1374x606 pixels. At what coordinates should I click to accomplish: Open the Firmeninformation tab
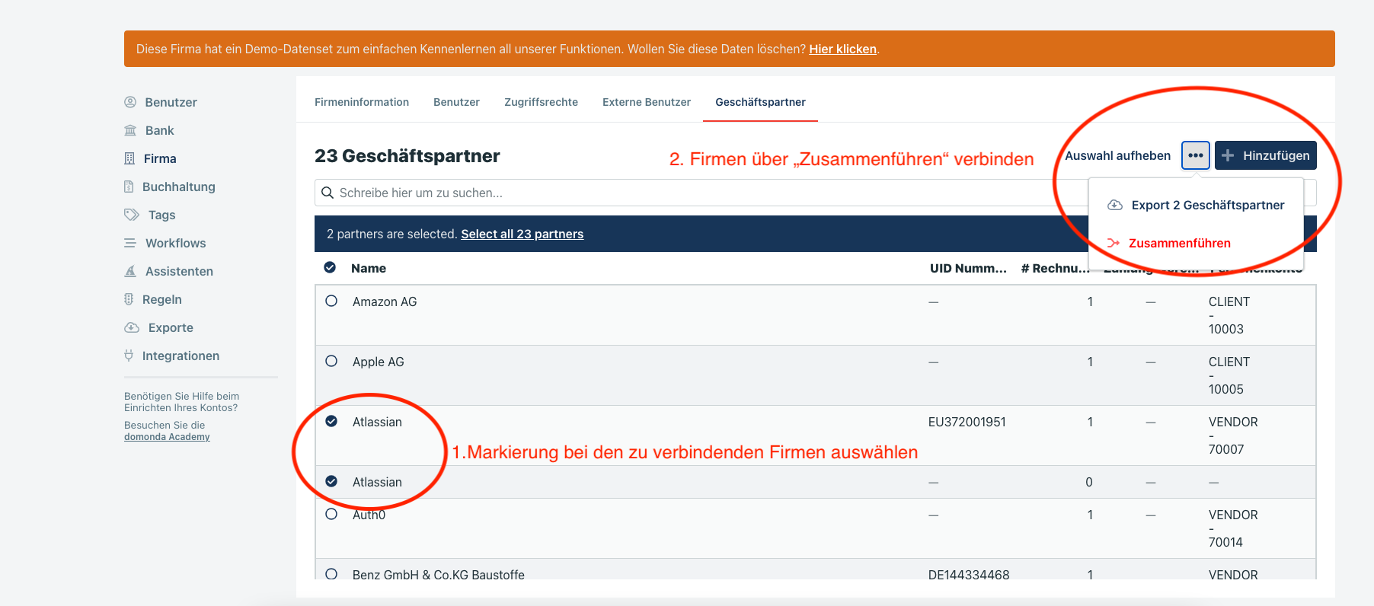click(362, 102)
